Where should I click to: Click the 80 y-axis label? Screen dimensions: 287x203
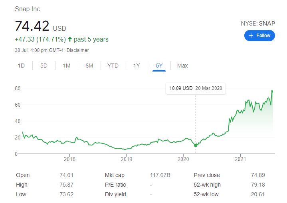pyautogui.click(x=18, y=88)
